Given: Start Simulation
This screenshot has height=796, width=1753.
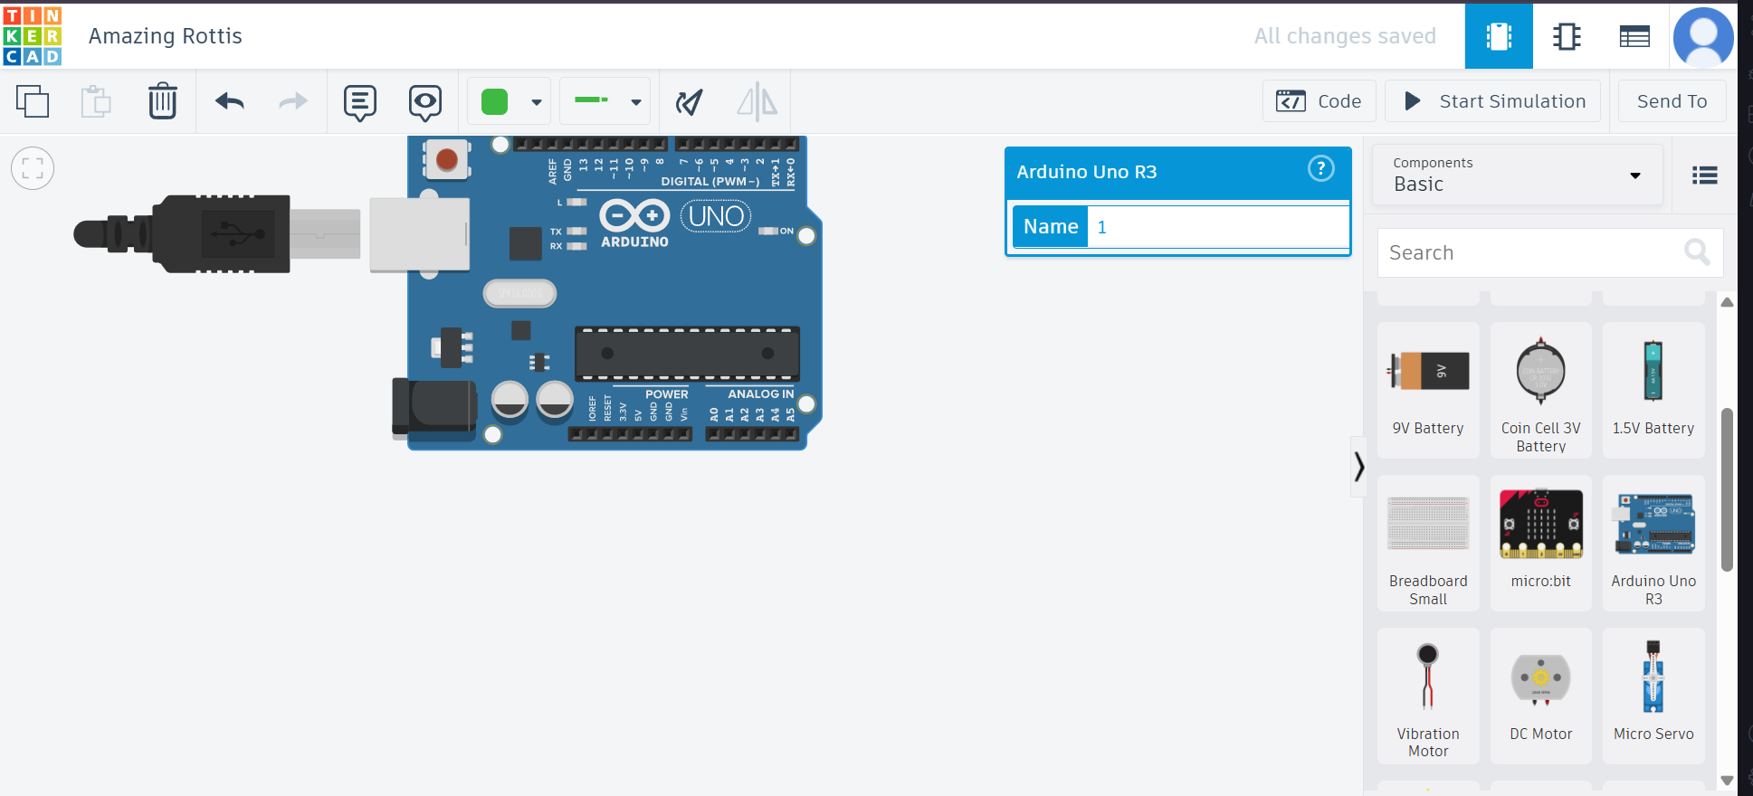Looking at the screenshot, I should (x=1493, y=101).
